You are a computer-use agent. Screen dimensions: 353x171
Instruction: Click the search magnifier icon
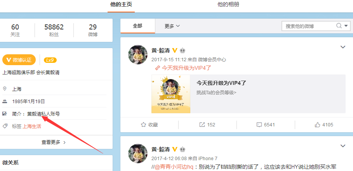pyautogui.click(x=339, y=26)
